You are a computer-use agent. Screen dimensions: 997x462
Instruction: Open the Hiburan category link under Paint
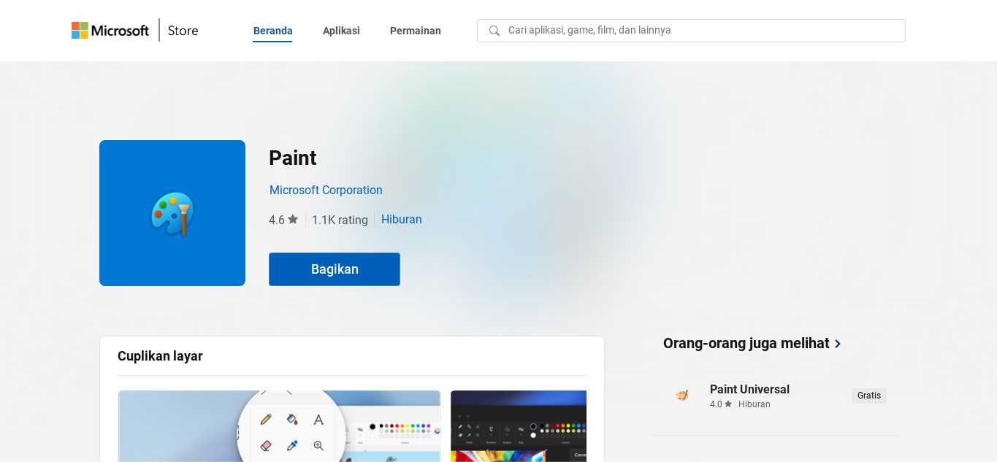(402, 219)
